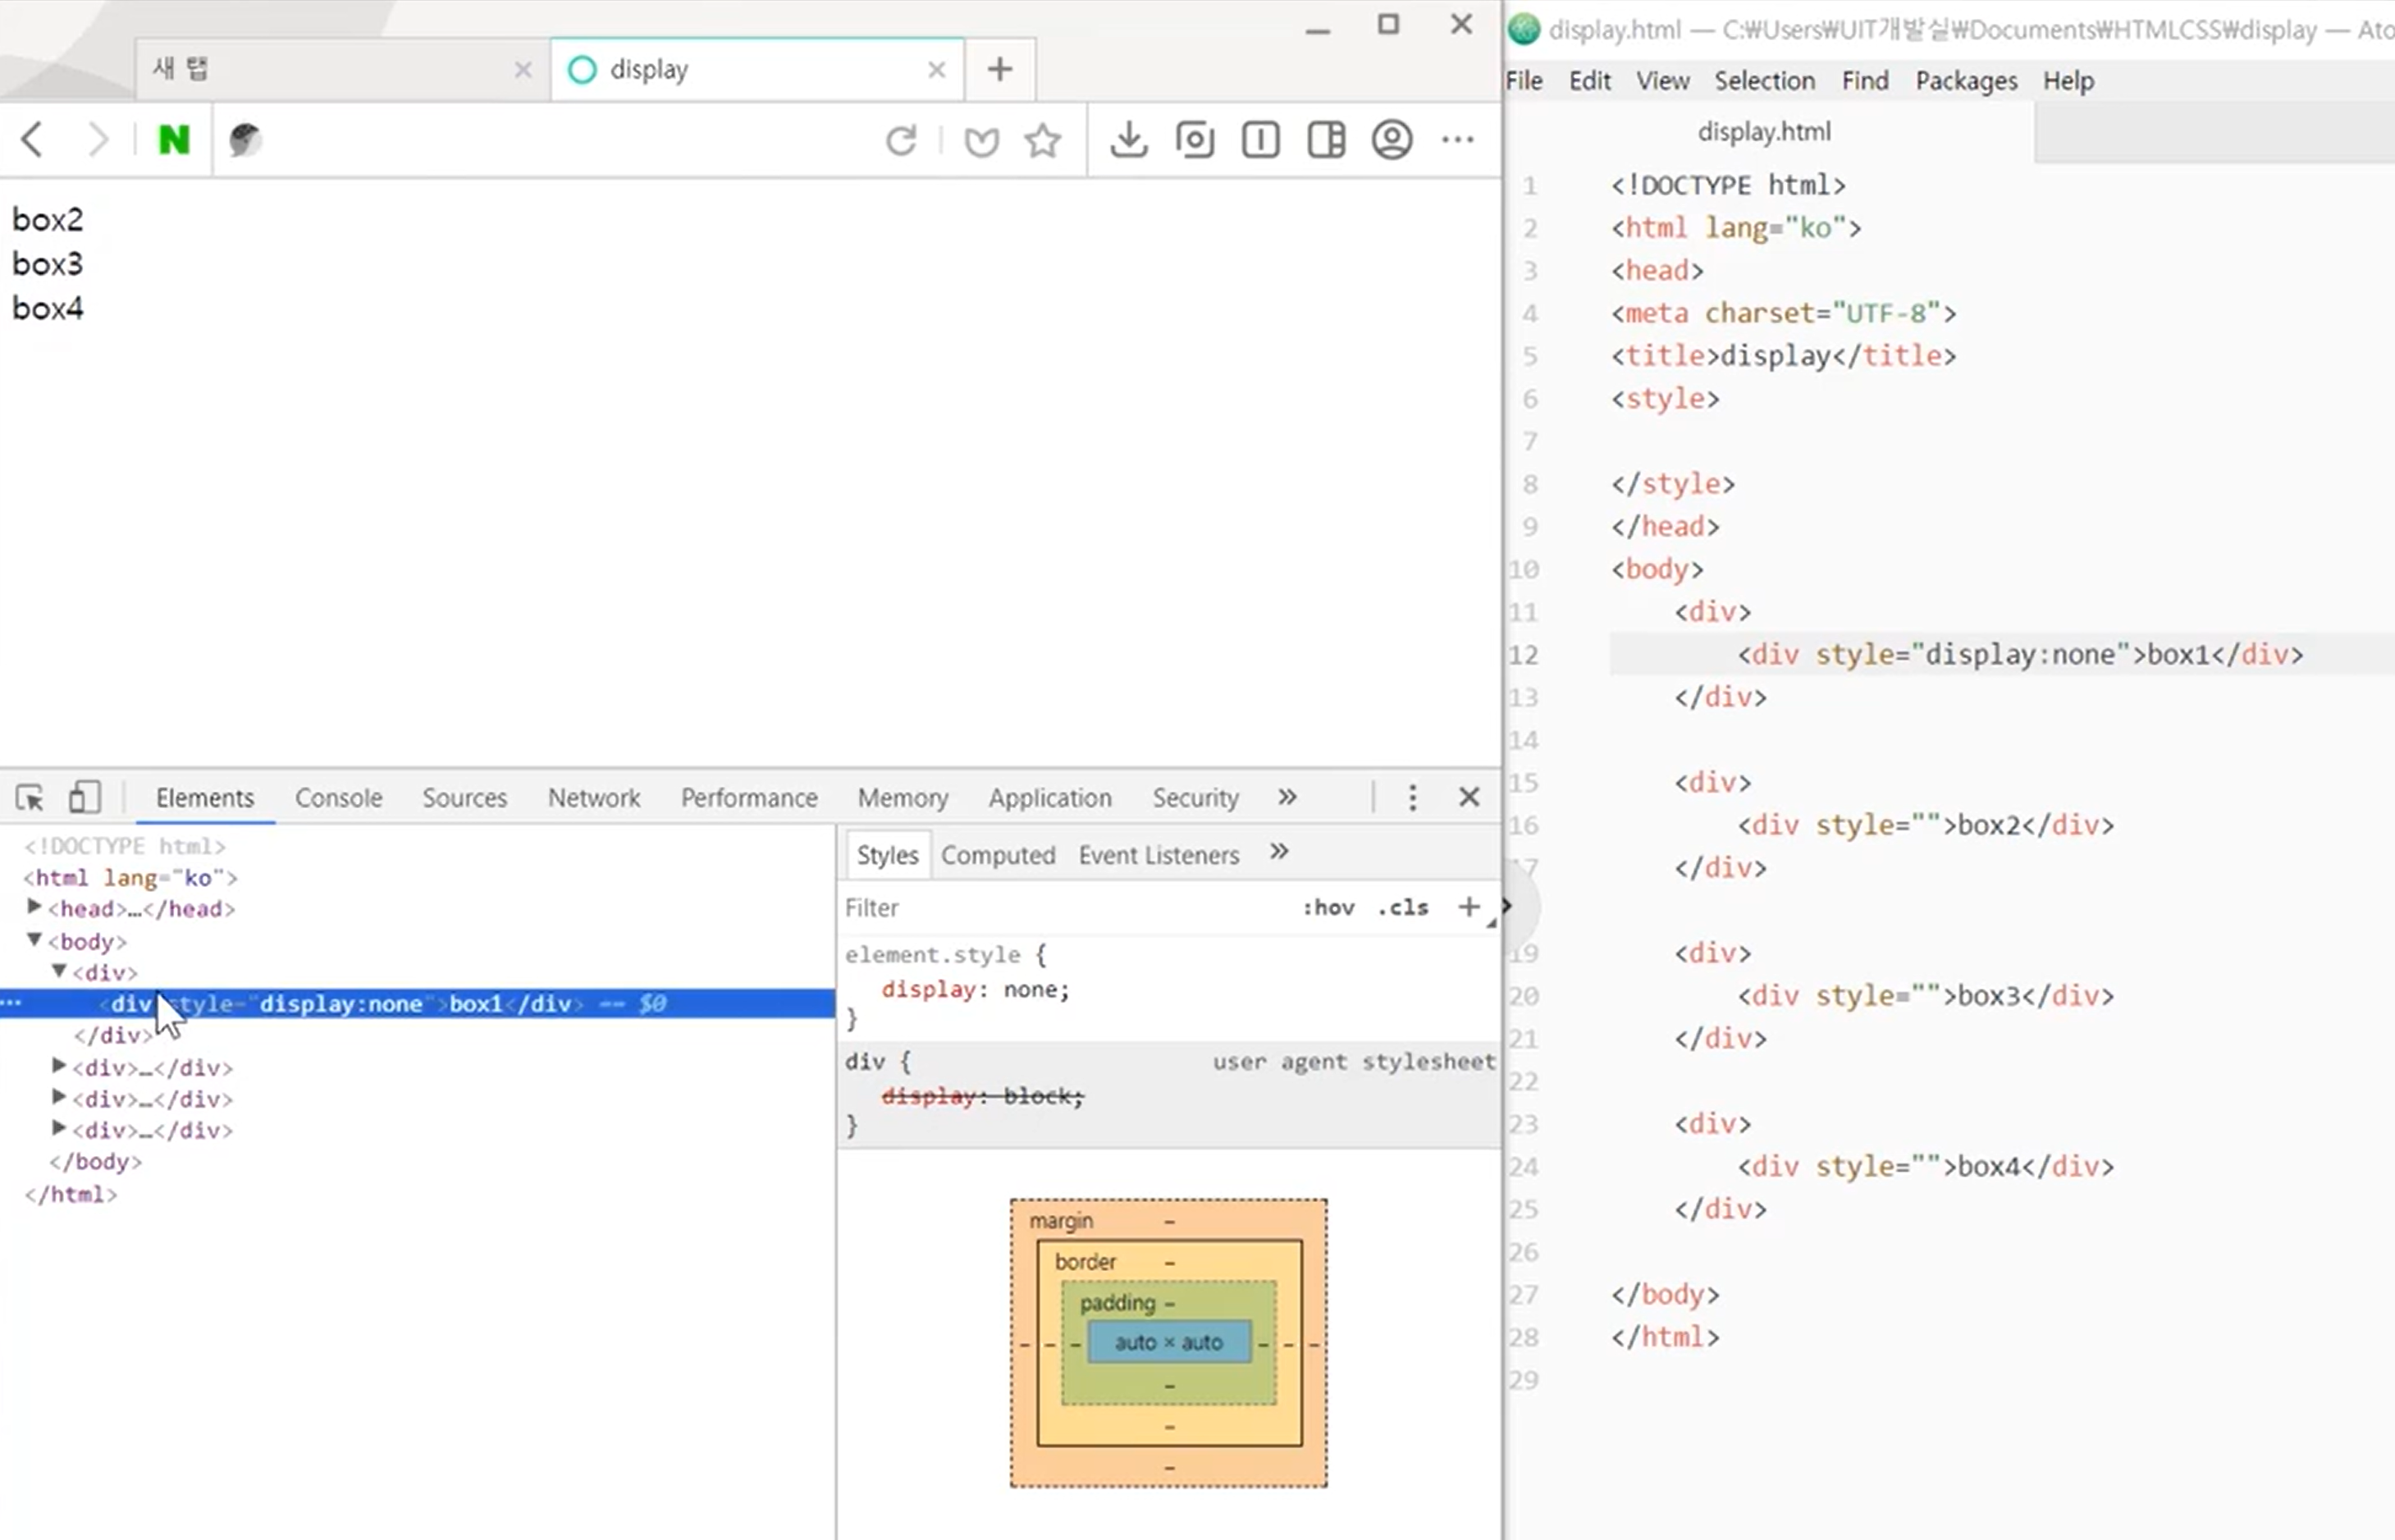
Task: Click the browser reload icon
Action: (901, 140)
